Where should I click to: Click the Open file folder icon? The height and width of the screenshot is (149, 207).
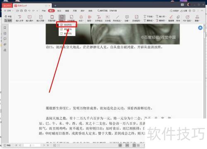(x=17, y=11)
